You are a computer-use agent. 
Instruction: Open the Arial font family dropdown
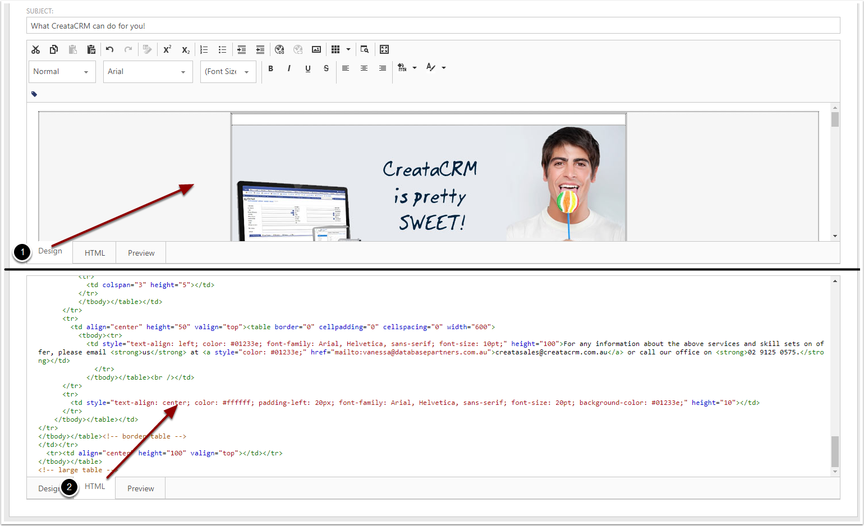pyautogui.click(x=148, y=72)
